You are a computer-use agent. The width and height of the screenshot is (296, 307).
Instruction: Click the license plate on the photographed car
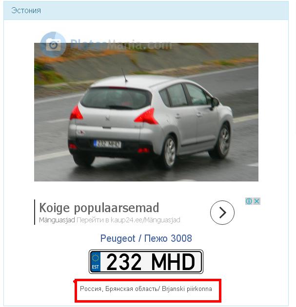tap(107, 144)
